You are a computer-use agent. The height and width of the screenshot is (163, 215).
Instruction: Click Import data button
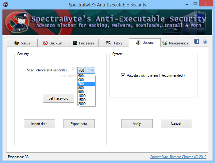click(x=40, y=124)
